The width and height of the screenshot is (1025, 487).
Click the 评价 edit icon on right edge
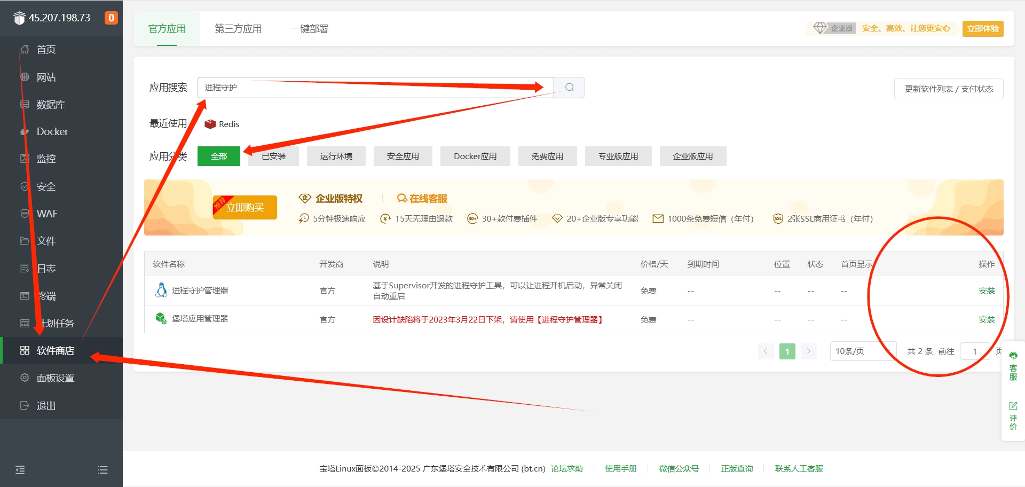click(x=1013, y=406)
